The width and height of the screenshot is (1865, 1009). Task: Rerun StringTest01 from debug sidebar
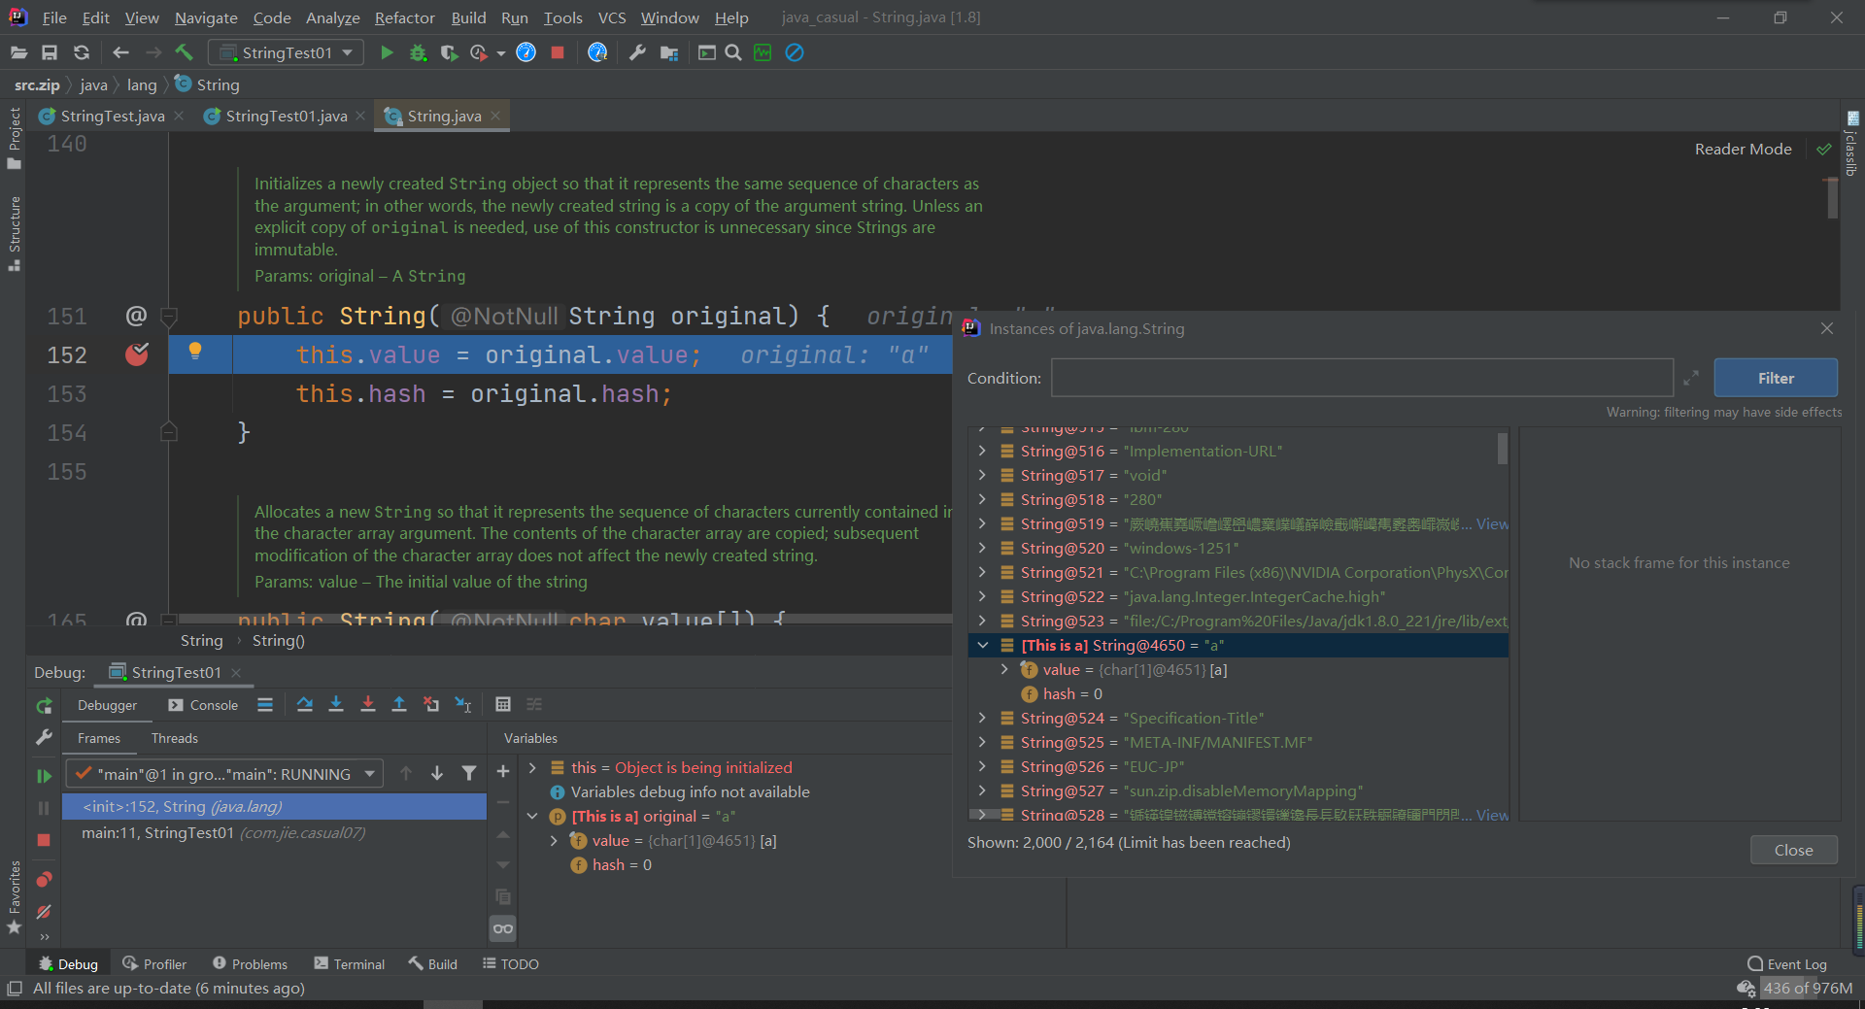[44, 706]
